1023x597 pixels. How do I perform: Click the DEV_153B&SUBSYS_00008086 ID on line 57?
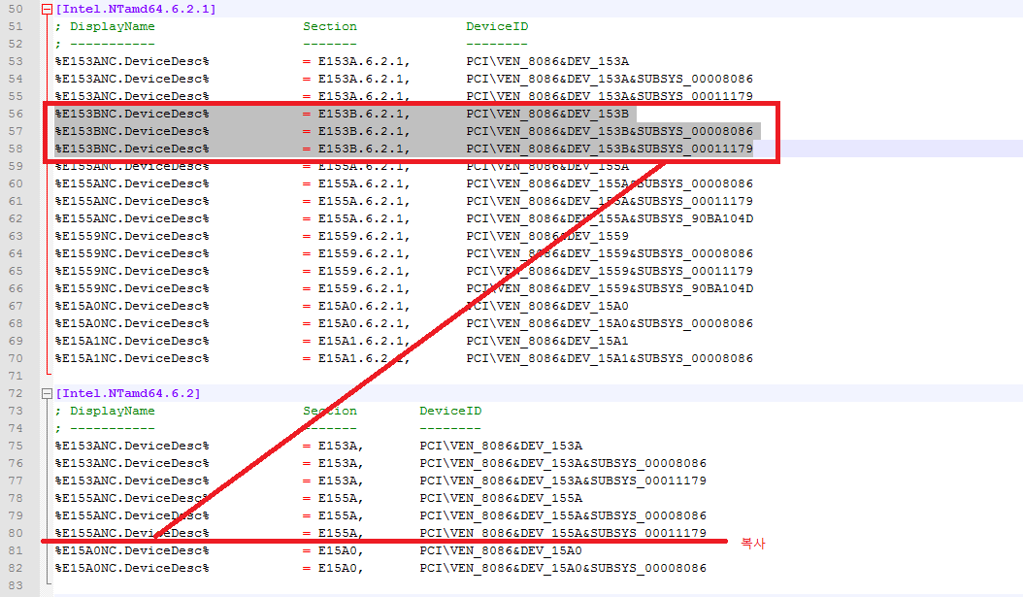(x=610, y=132)
